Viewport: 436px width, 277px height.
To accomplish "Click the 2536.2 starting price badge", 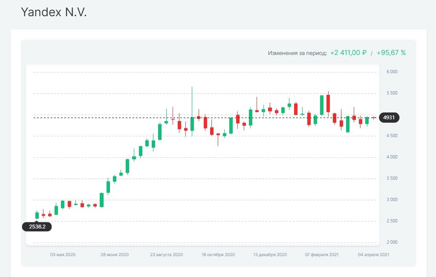I will [37, 226].
